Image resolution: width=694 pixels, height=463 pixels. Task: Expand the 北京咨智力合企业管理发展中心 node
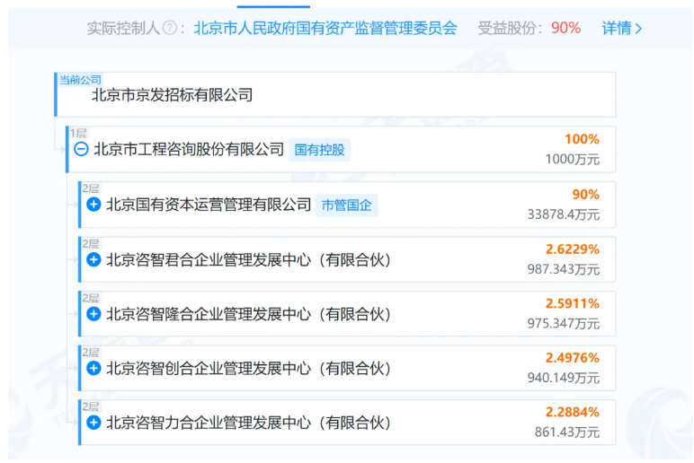[93, 423]
